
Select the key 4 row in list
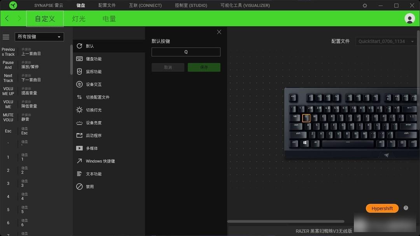(36, 196)
